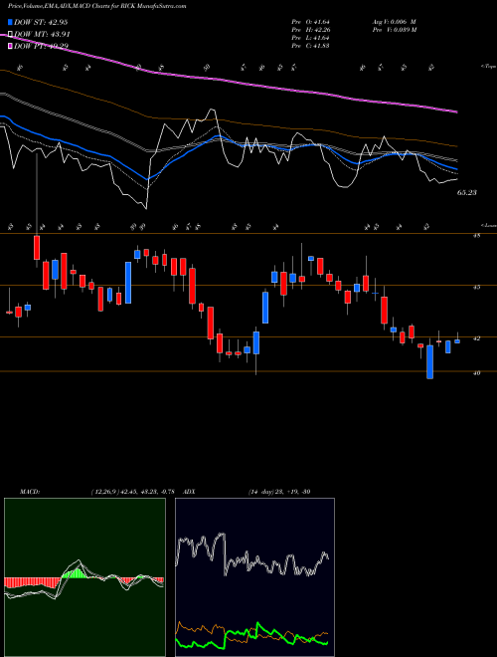Click the first tall red candlestick near 48
The width and height of the screenshot is (497, 657).
click(37, 248)
